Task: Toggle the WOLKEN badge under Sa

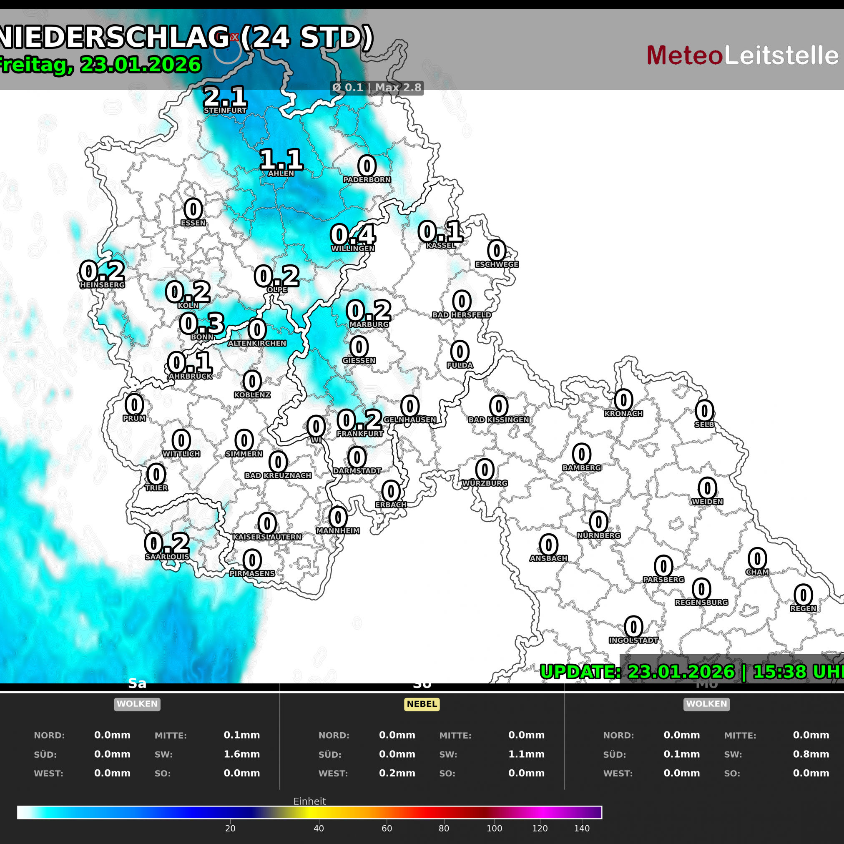Action: coord(137,704)
